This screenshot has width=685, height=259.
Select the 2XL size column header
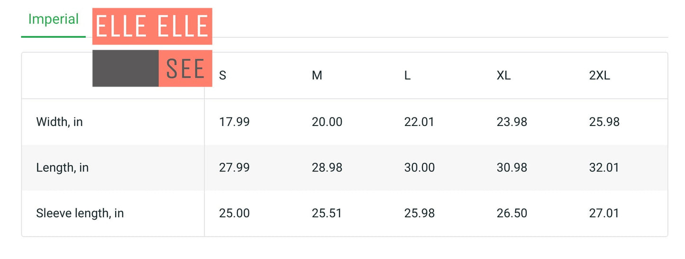click(599, 76)
